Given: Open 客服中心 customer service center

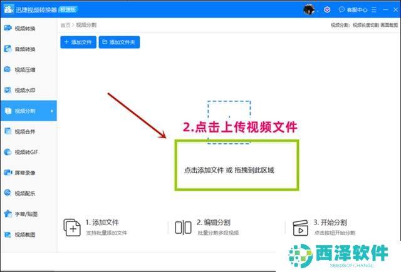Looking at the screenshot, I should point(353,10).
